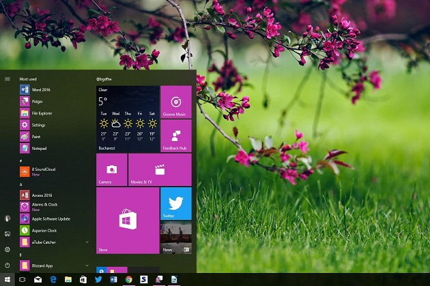
Task: Open the Feedback Hub tile
Action: pos(175,136)
